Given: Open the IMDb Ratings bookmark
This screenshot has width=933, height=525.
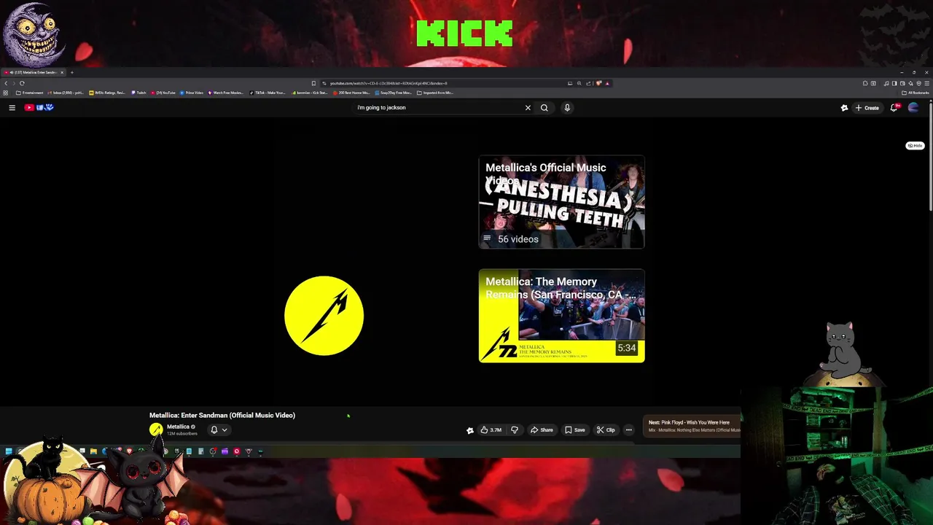Looking at the screenshot, I should click(107, 93).
